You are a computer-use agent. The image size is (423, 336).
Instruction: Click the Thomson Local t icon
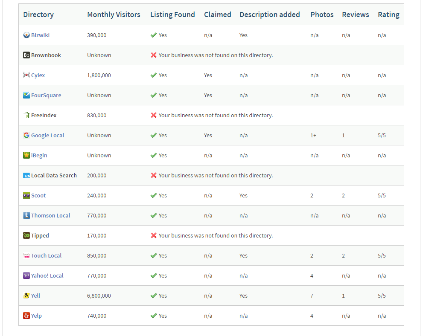(x=26, y=215)
